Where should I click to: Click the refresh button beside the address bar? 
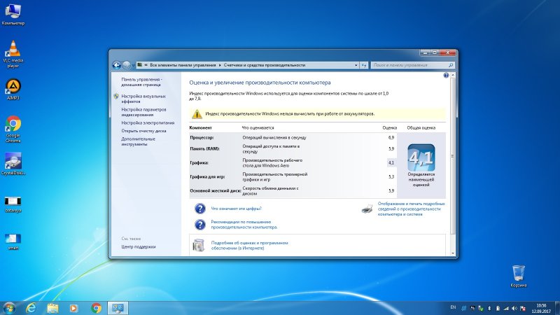364,65
